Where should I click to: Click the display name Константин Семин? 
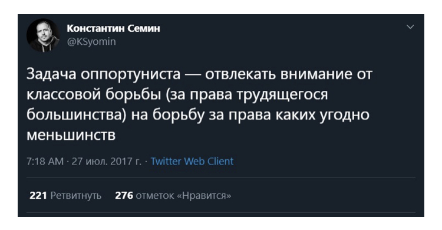pos(113,28)
